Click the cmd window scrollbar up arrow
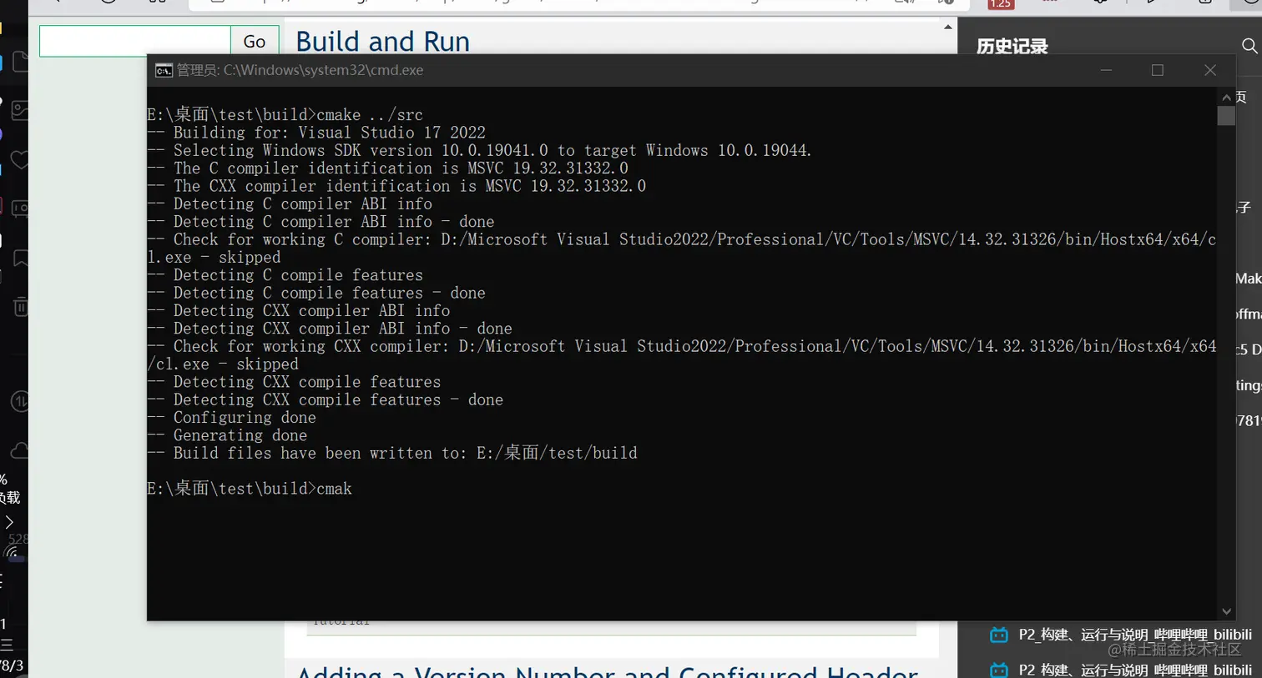The image size is (1262, 678). (1226, 97)
